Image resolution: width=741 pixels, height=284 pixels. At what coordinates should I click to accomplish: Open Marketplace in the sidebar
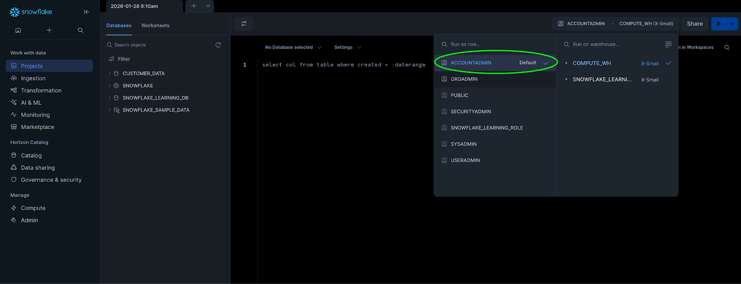49,127
